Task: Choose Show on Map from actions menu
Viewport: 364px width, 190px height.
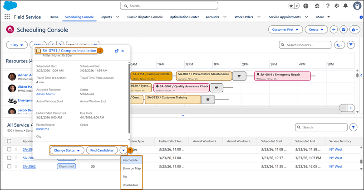Action: click(x=132, y=168)
